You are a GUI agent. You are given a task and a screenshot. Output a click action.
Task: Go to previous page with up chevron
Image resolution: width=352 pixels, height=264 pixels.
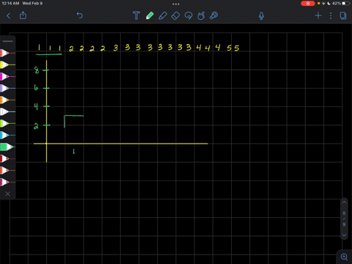pyautogui.click(x=344, y=202)
